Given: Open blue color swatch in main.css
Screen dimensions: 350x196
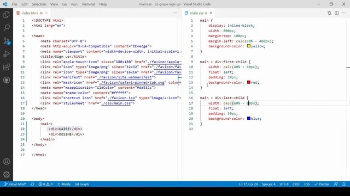Looking at the screenshot, I should pyautogui.click(x=249, y=119).
